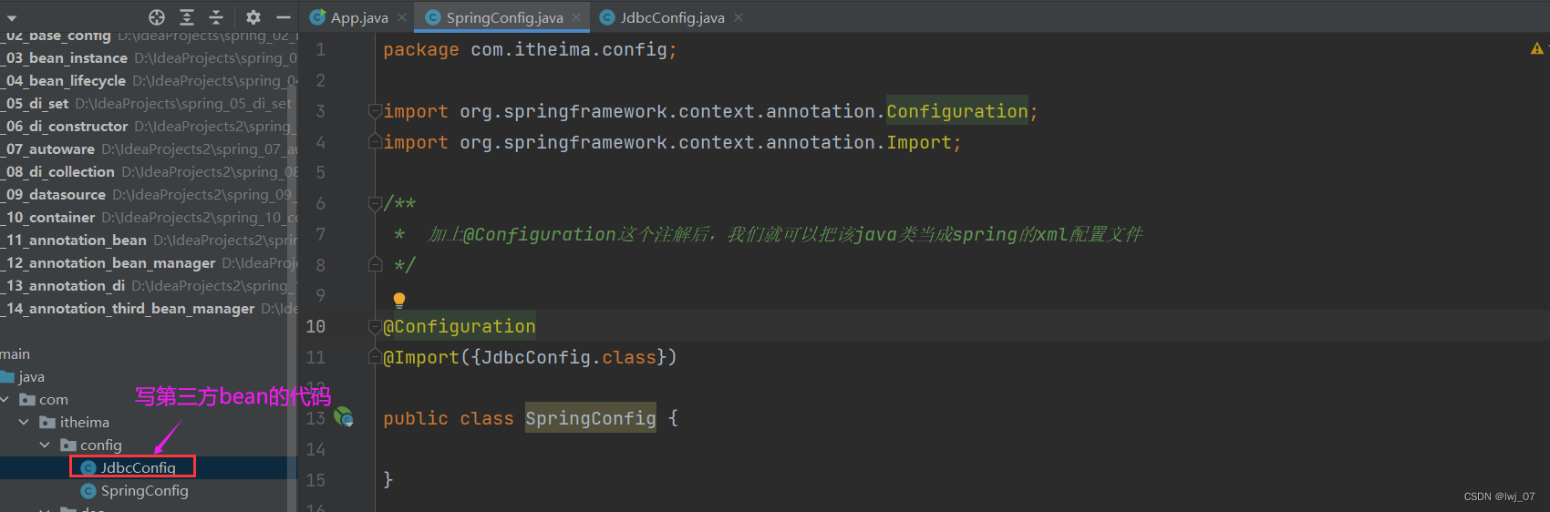Click the locate opened file target icon
Screen dimensions: 1550x512
pyautogui.click(x=157, y=17)
